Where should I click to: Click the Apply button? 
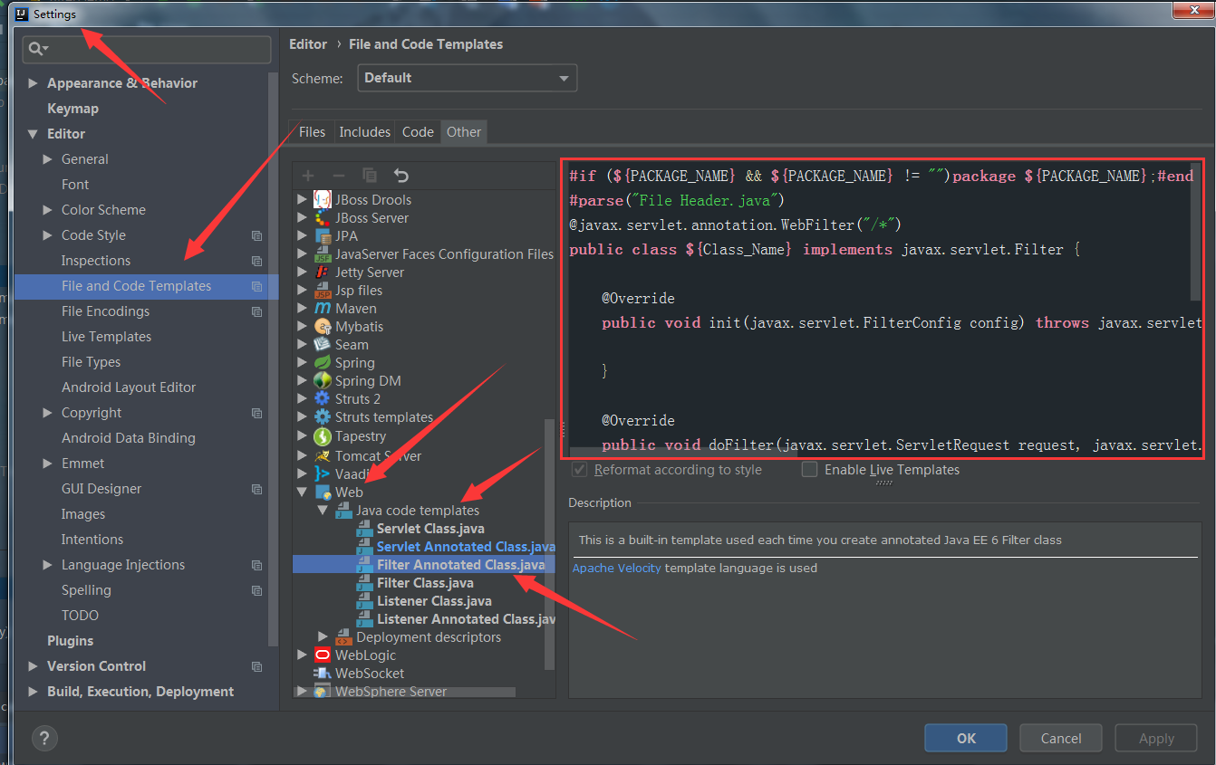click(1156, 738)
